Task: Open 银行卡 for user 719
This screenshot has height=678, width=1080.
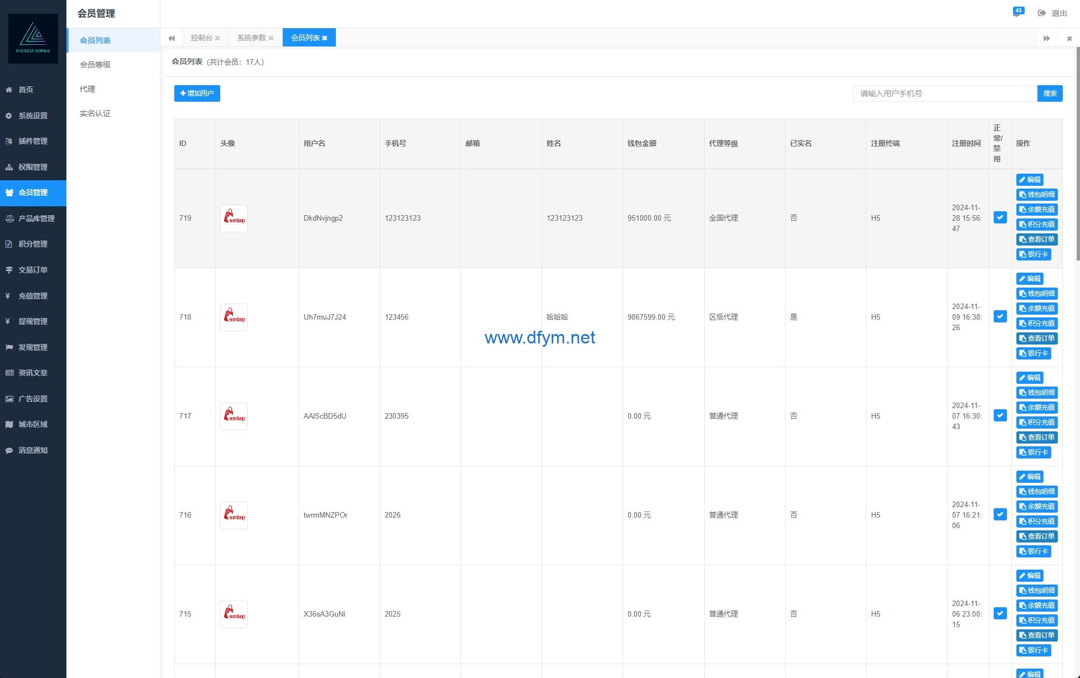Action: tap(1034, 254)
